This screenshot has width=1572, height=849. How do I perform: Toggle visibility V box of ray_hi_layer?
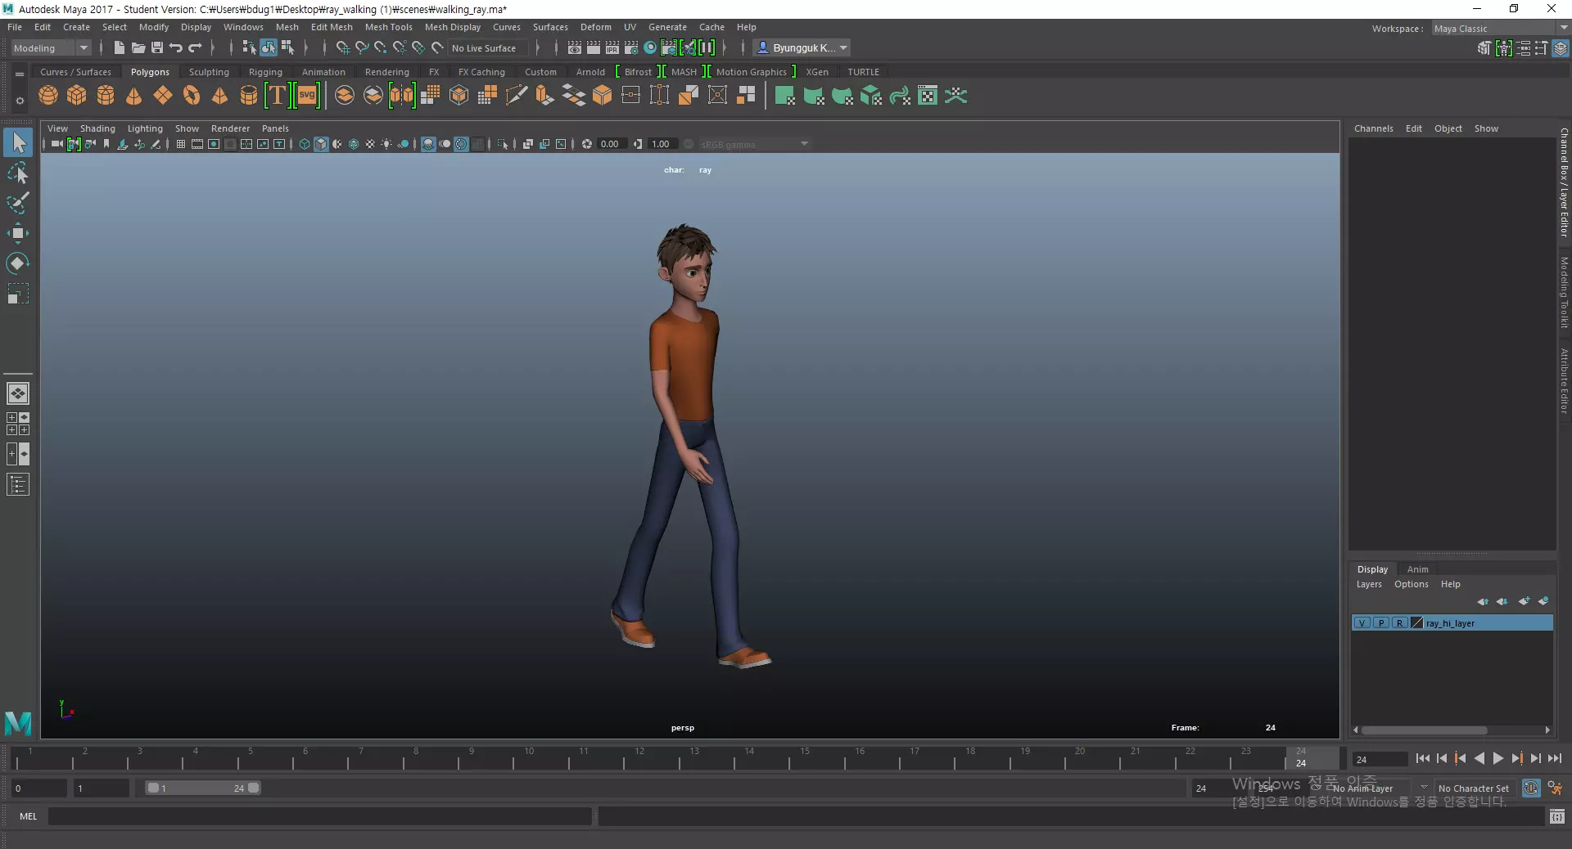(1362, 623)
